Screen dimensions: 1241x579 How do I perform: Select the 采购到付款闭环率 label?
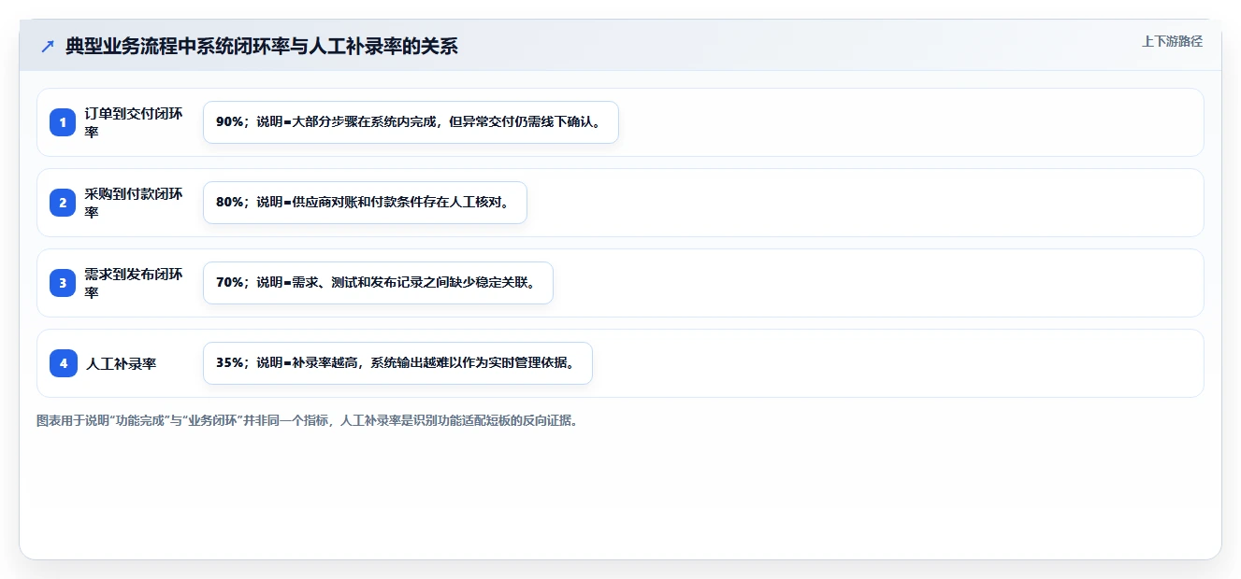tap(134, 203)
